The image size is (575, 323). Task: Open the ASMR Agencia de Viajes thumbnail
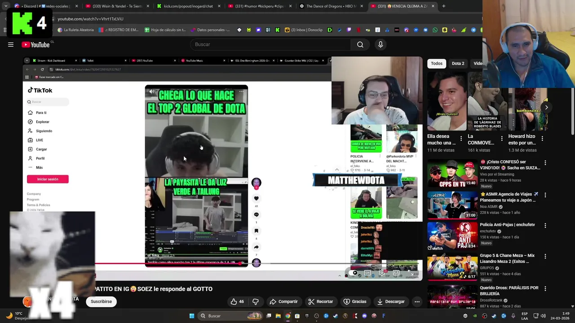(452, 205)
